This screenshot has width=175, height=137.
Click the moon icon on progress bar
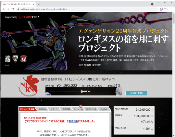[x=119, y=92]
